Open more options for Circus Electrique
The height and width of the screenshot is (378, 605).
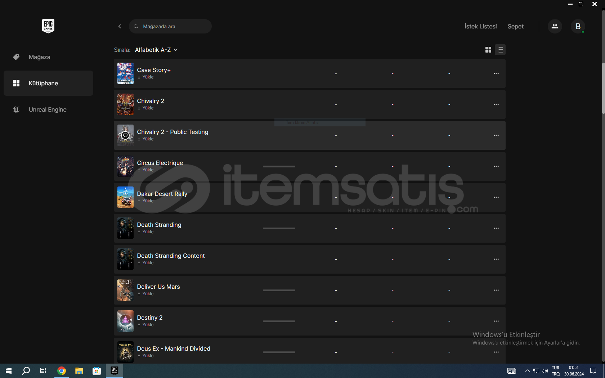(496, 166)
